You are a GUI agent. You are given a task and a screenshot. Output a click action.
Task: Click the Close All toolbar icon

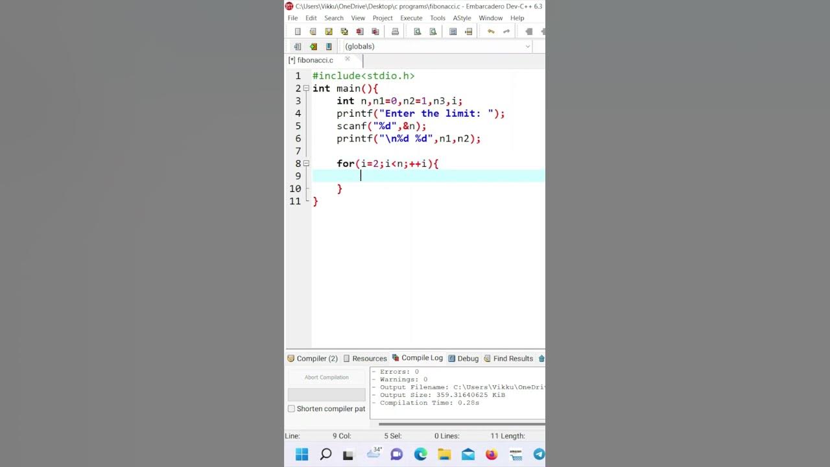[375, 32]
